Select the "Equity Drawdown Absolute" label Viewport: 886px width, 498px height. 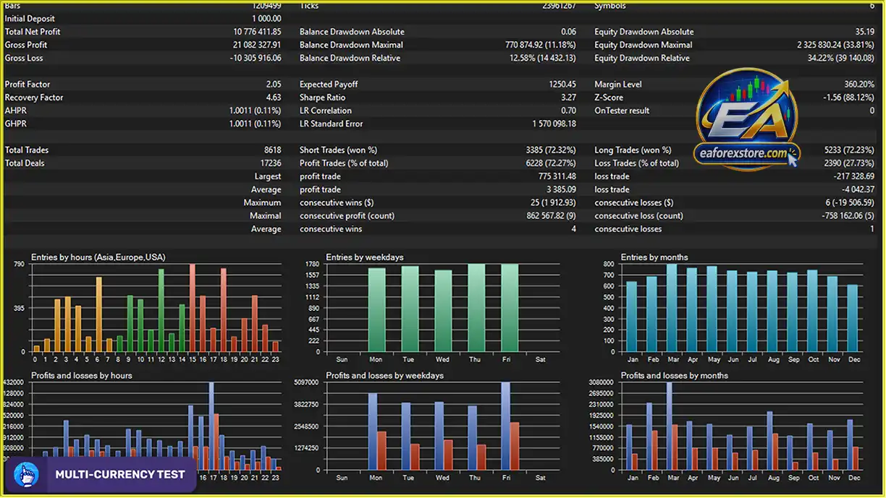[x=644, y=32]
